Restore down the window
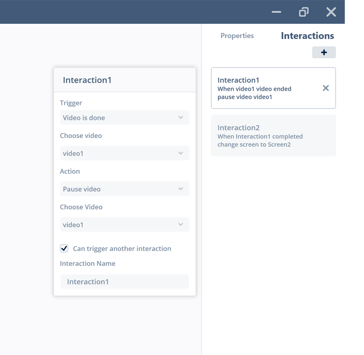Viewport: 364px width, 355px height. pos(304,12)
